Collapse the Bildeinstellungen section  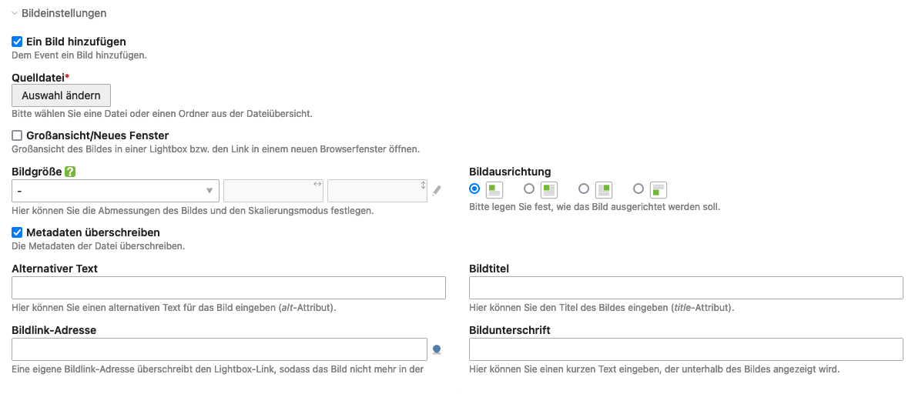[59, 13]
